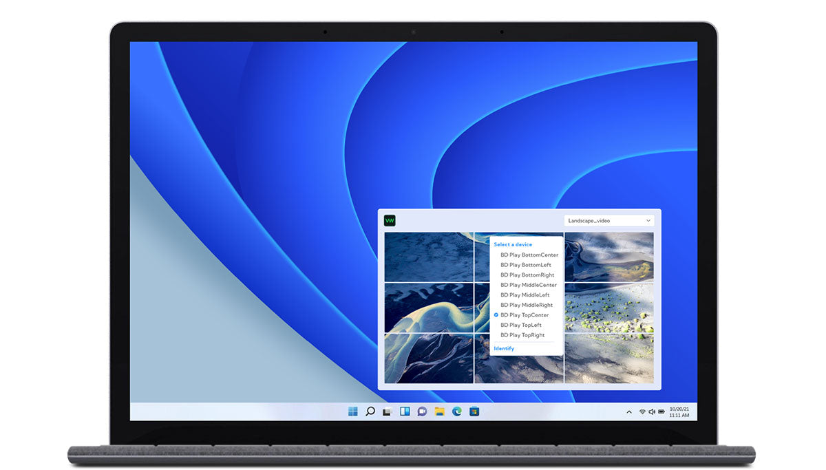Screen dimensions: 826x470
Task: Open File Explorer from the taskbar
Action: point(439,412)
